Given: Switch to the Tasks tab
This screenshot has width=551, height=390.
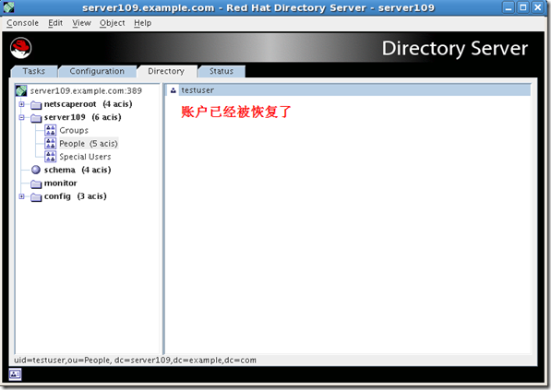Looking at the screenshot, I should [34, 71].
